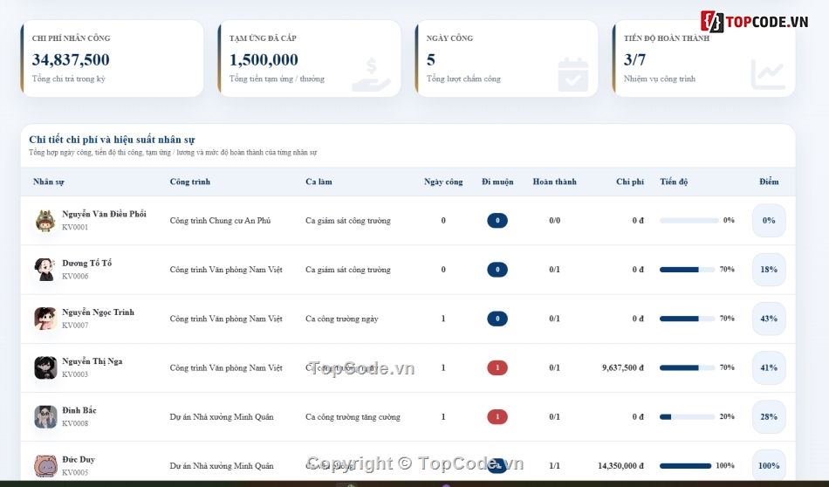Image resolution: width=829 pixels, height=487 pixels.
Task: Click the calendar check icon in Ngày công card
Action: 573,74
